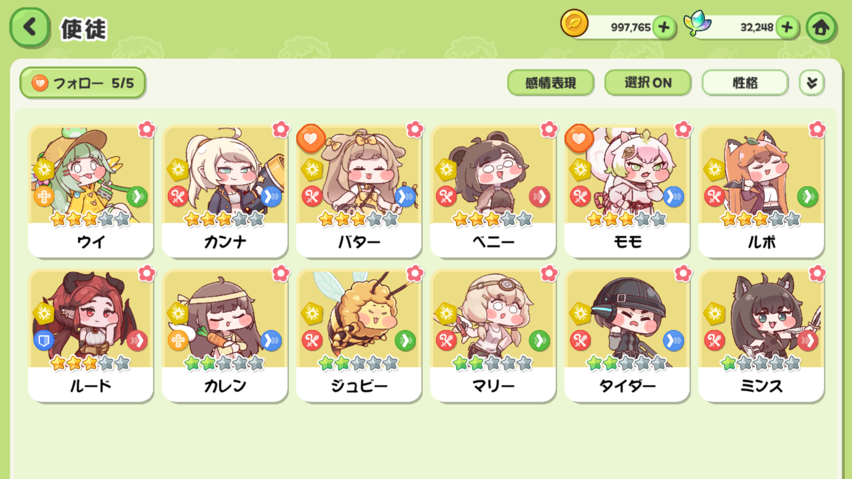Image resolution: width=852 pixels, height=479 pixels.
Task: Expand options with the double-chevron button
Action: click(x=812, y=83)
